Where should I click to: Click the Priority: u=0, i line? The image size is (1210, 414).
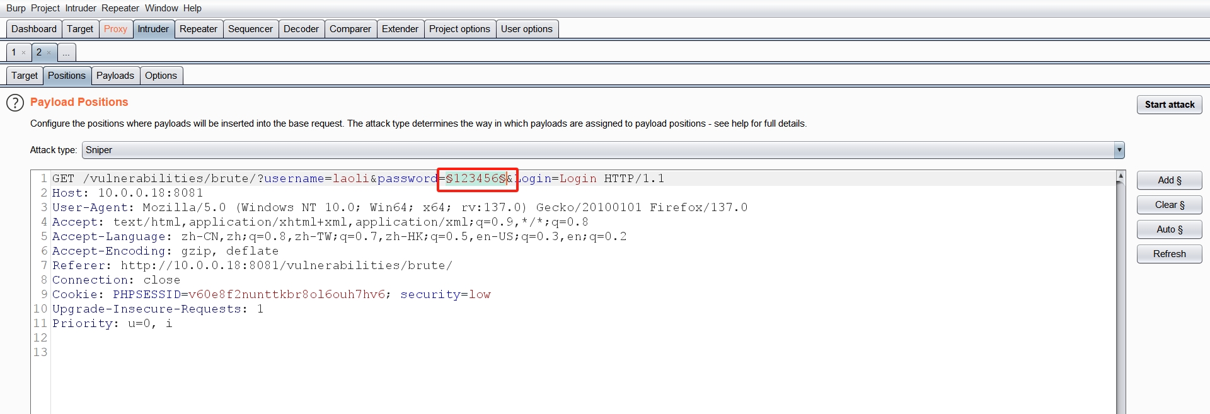coord(112,324)
